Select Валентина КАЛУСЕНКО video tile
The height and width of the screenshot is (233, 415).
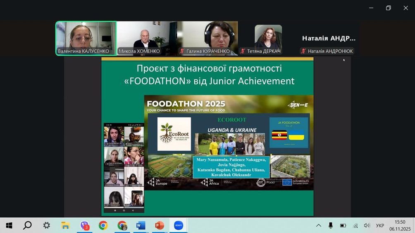[86, 38]
